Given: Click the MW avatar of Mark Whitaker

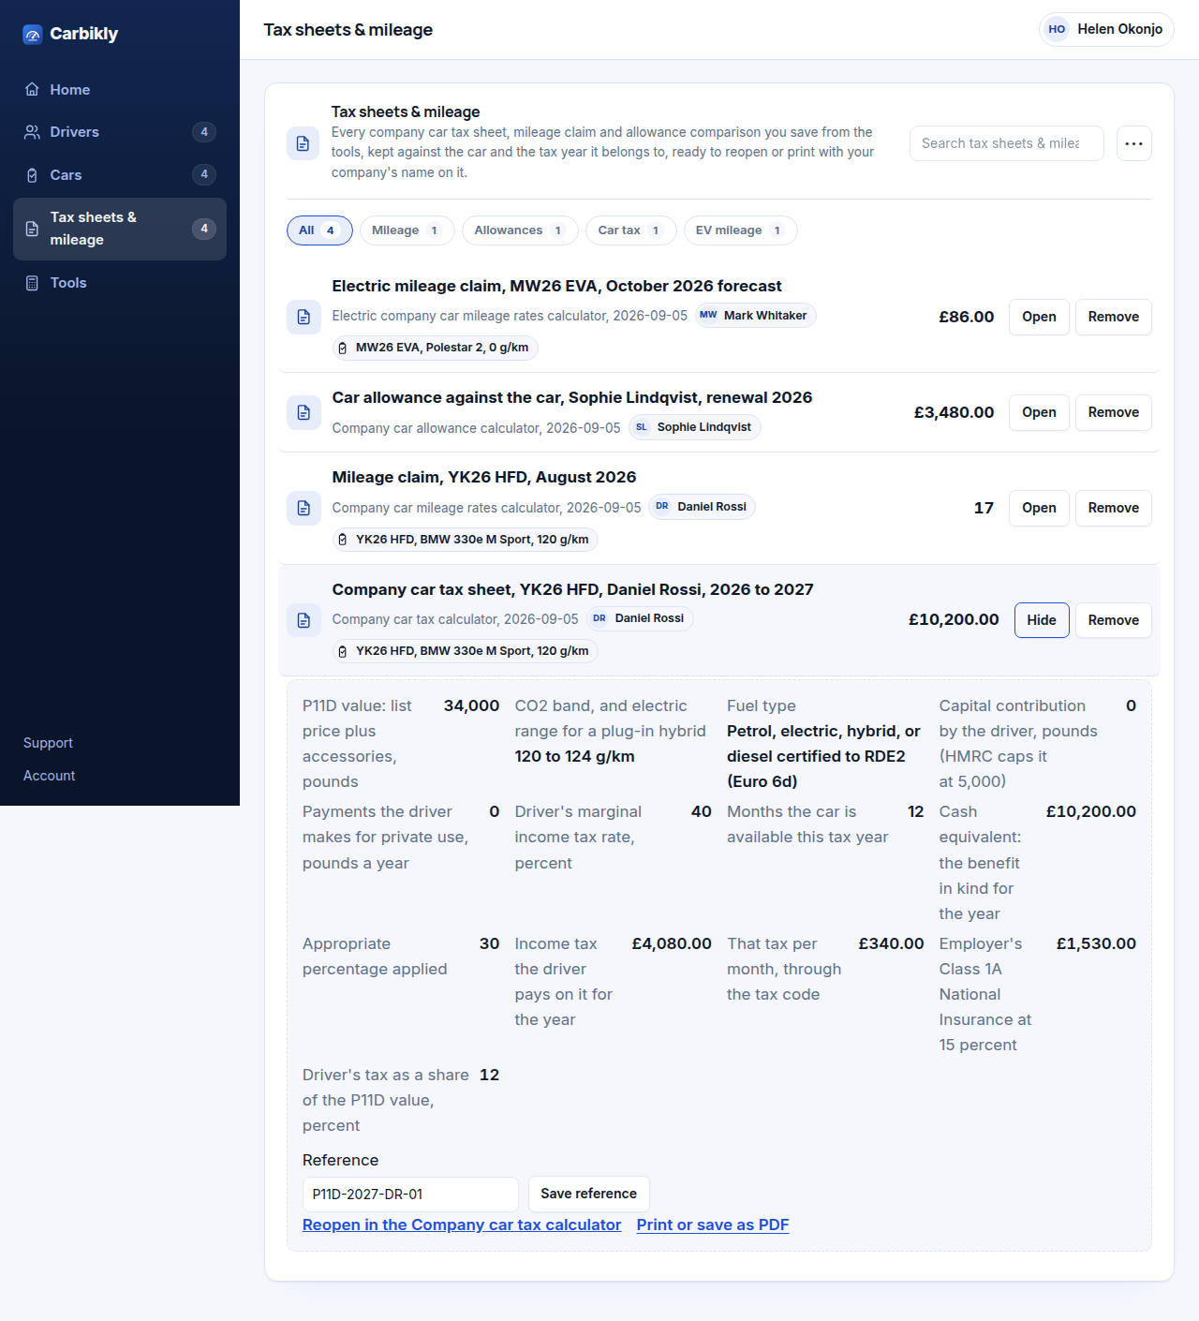Looking at the screenshot, I should click(708, 316).
